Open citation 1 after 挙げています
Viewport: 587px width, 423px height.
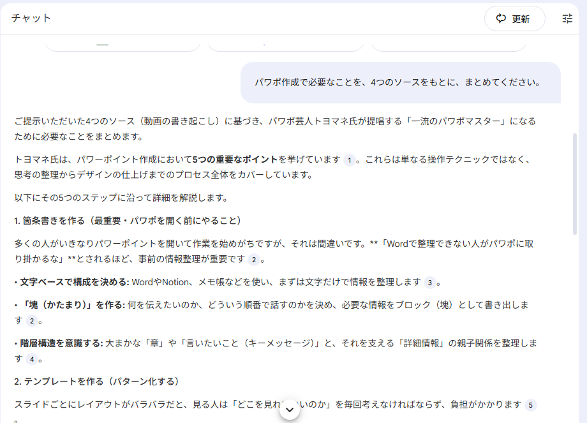(x=348, y=160)
